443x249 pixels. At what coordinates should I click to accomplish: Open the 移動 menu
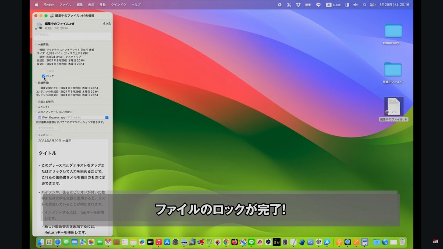coord(103,5)
